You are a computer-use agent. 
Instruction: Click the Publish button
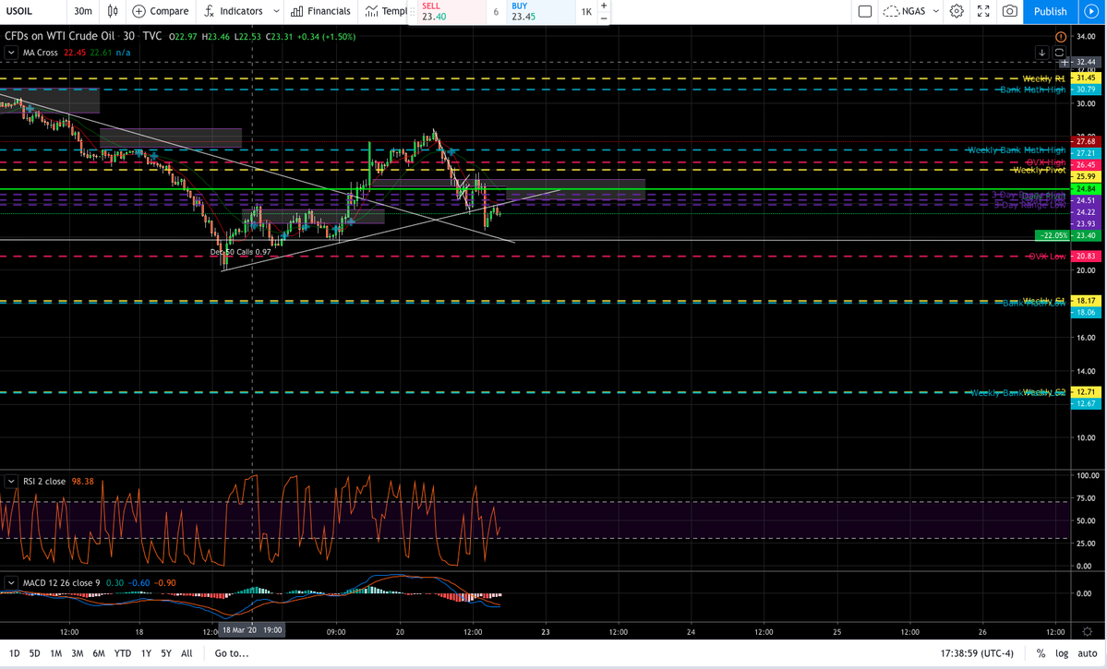point(1050,11)
